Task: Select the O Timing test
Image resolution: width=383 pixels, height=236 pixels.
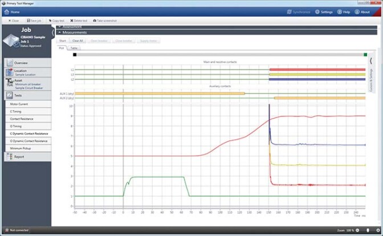Action: coord(28,126)
